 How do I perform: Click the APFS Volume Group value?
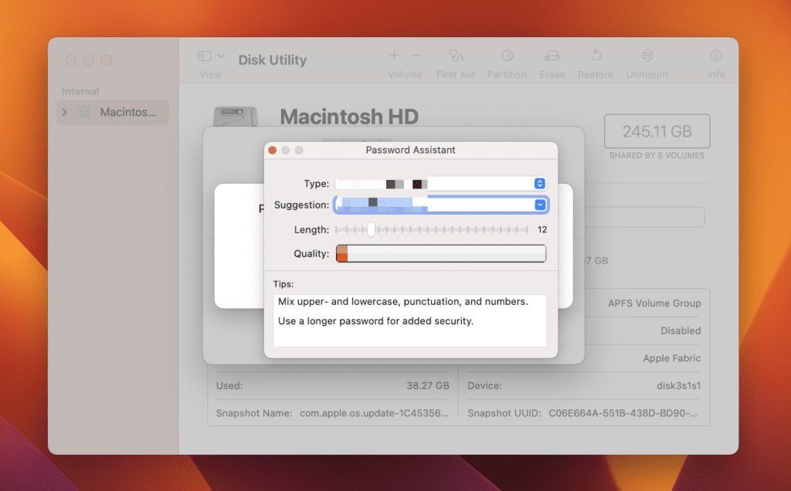click(654, 303)
